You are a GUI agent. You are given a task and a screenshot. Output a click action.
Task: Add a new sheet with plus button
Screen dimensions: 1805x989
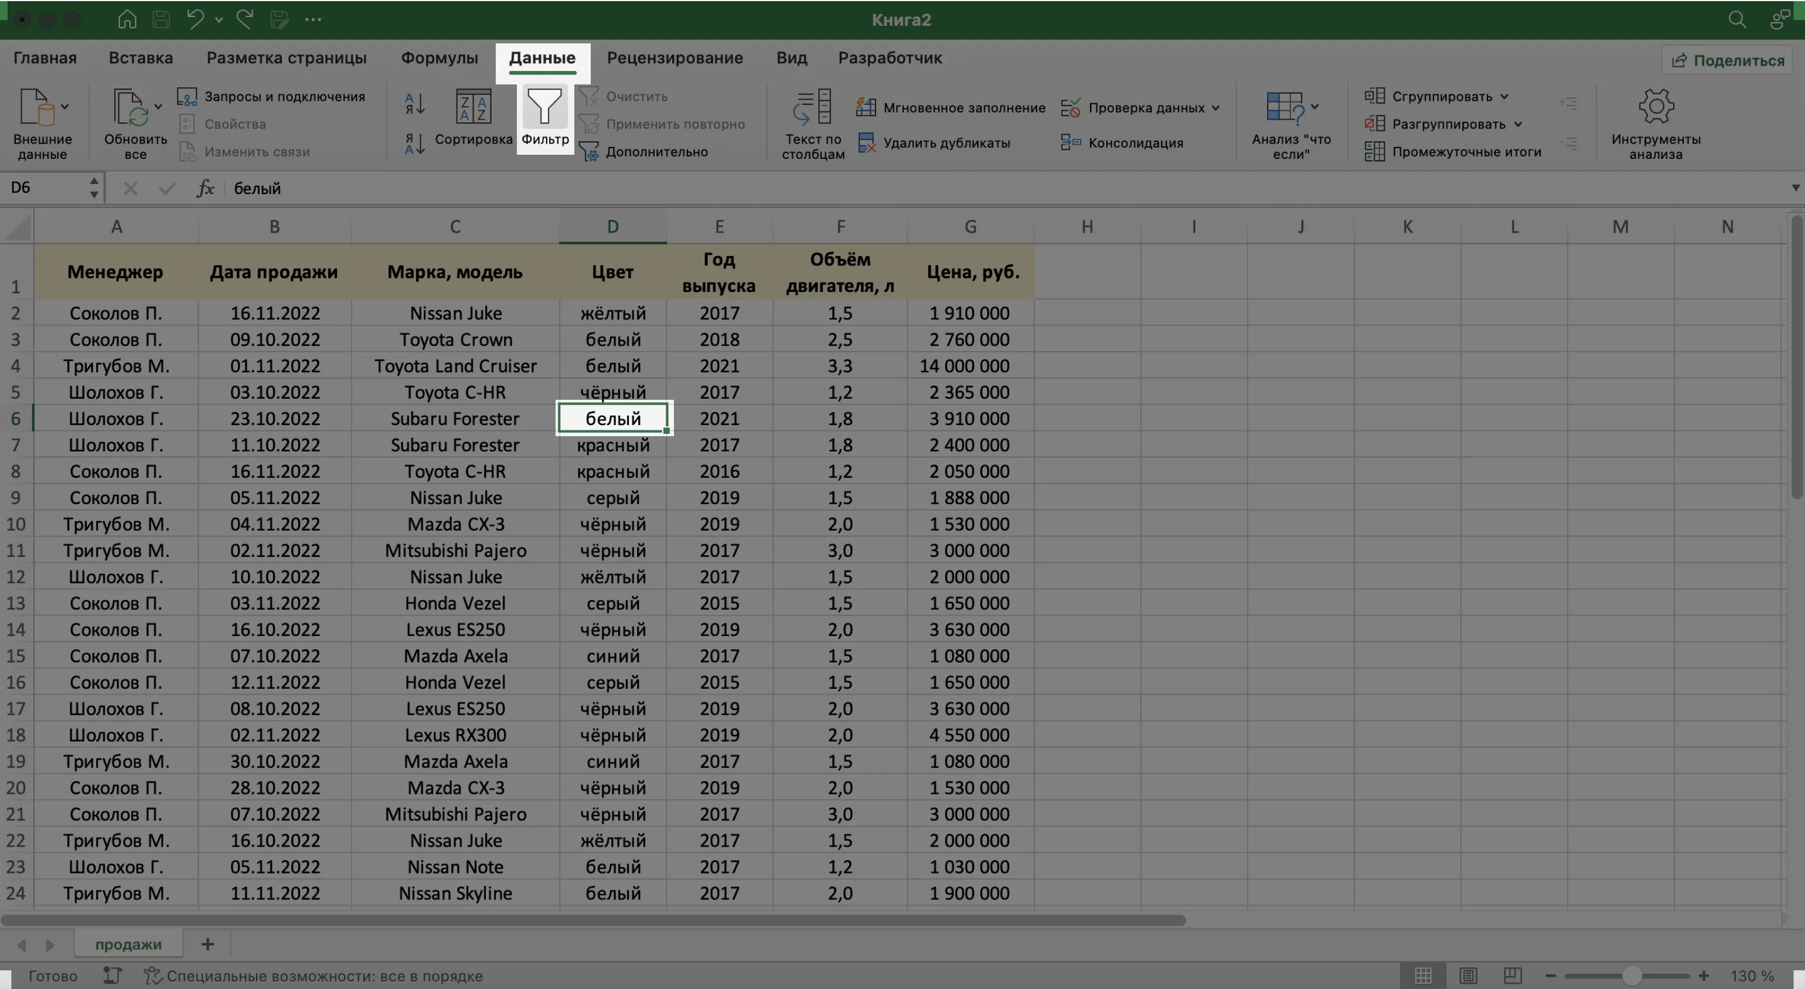tap(207, 944)
